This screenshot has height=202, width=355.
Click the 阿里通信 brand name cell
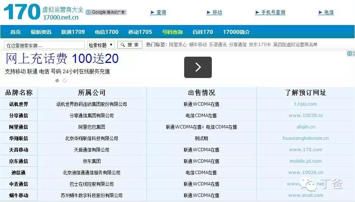18,127
